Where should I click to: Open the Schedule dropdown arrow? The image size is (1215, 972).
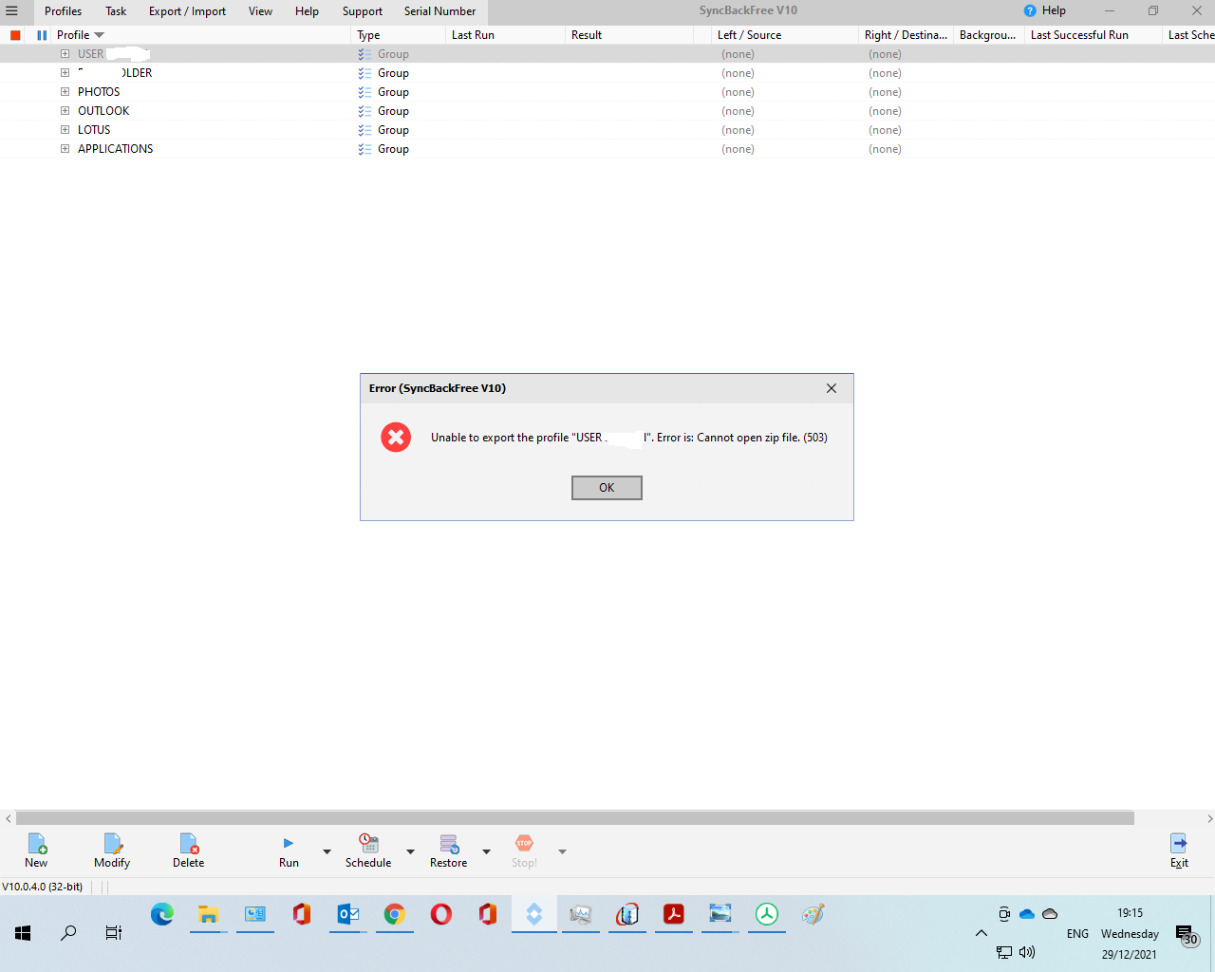(410, 851)
